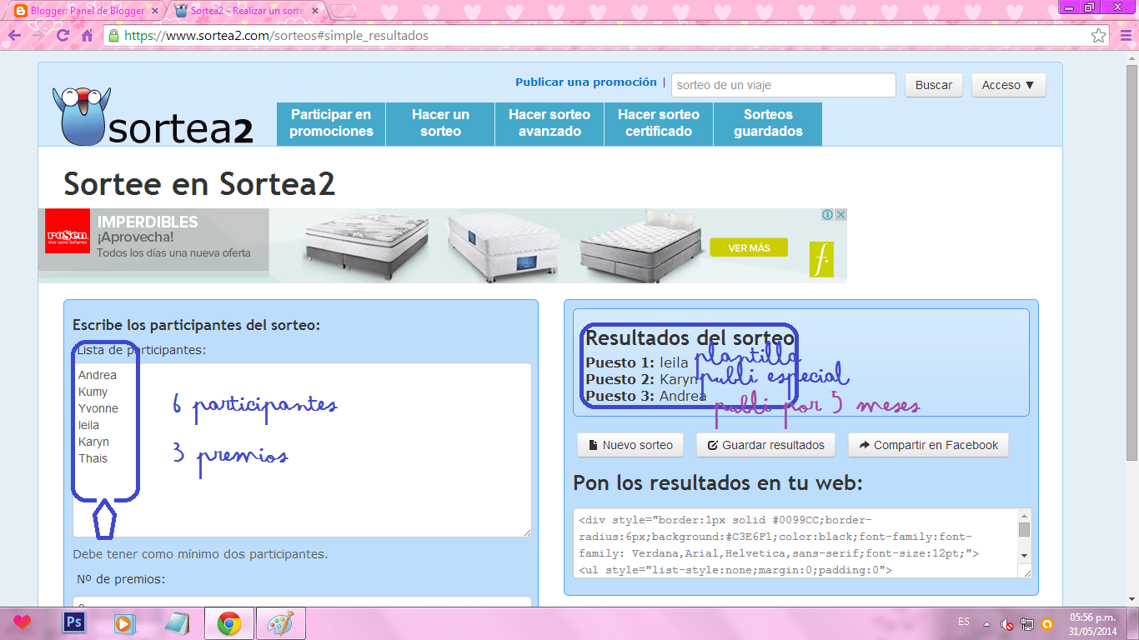Click the Sortee en Sortea2 heading

(199, 184)
